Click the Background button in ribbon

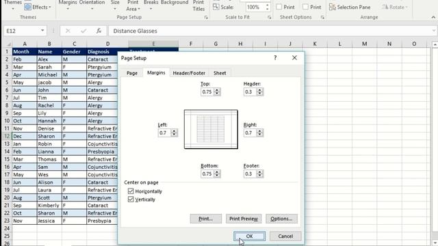coord(175,3)
